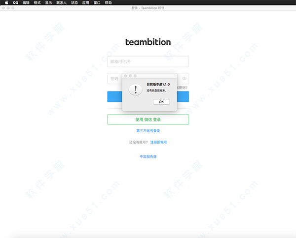
Task: Open the 格式 menu
Action: 37,2
